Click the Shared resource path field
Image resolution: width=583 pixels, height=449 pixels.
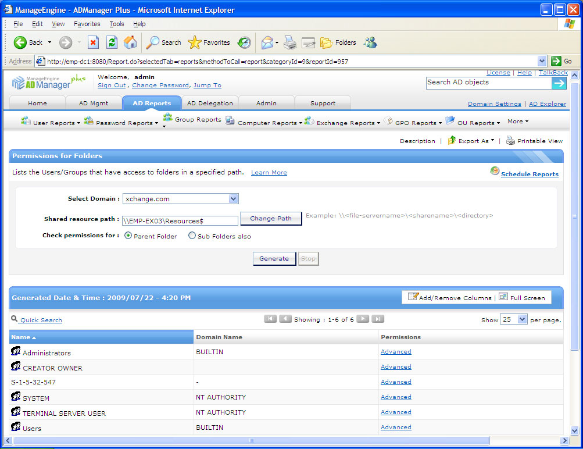(x=180, y=220)
